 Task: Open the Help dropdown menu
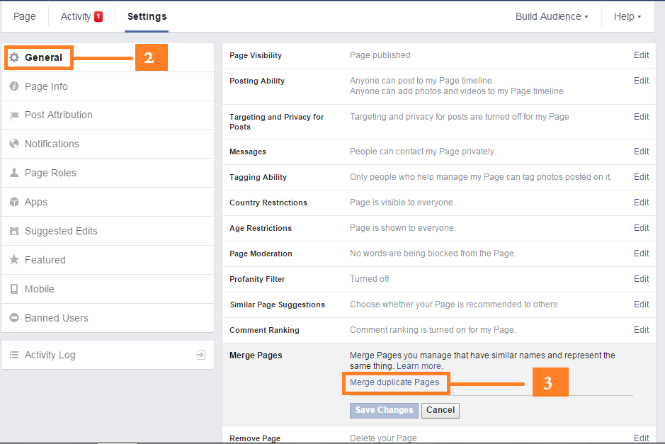[x=627, y=16]
